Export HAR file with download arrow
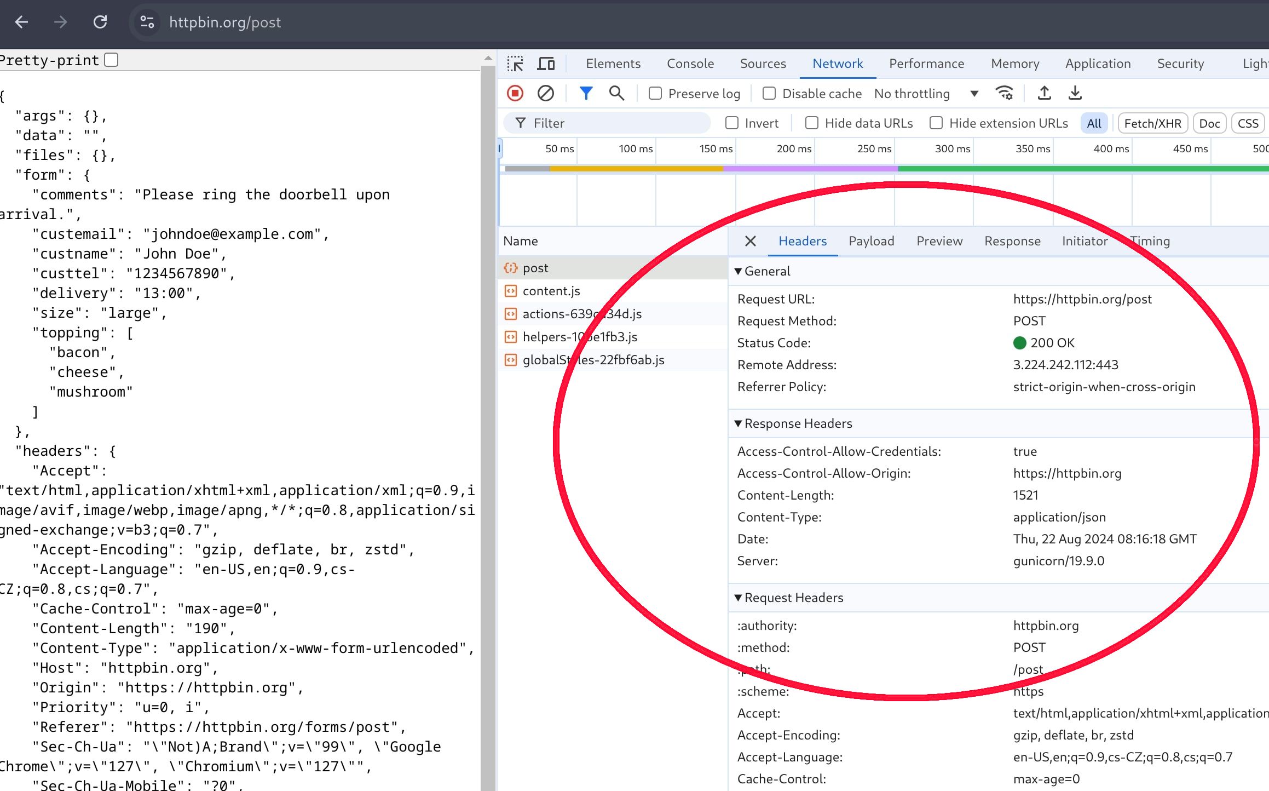The width and height of the screenshot is (1269, 791). (x=1075, y=93)
